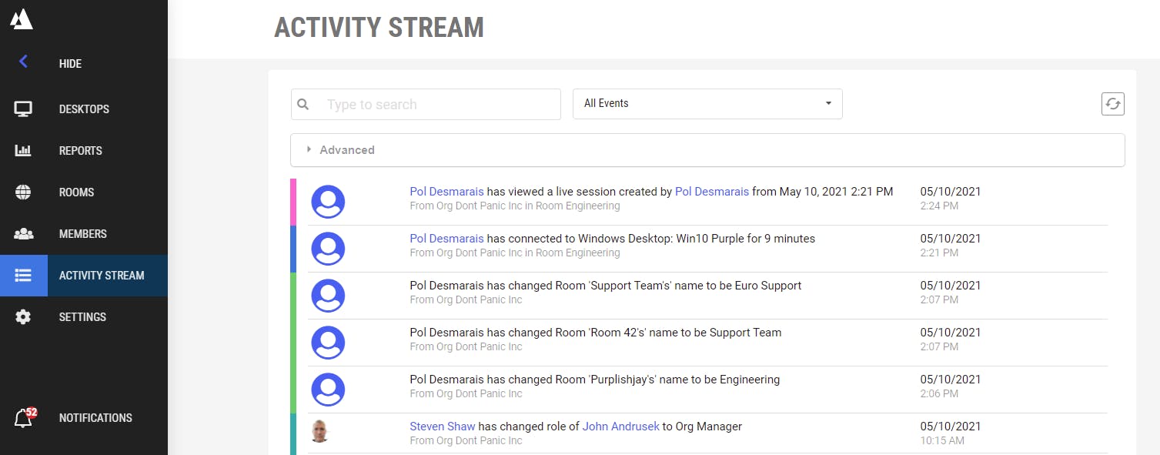This screenshot has height=455, width=1160.
Task: Click the Members group icon
Action: (x=23, y=234)
